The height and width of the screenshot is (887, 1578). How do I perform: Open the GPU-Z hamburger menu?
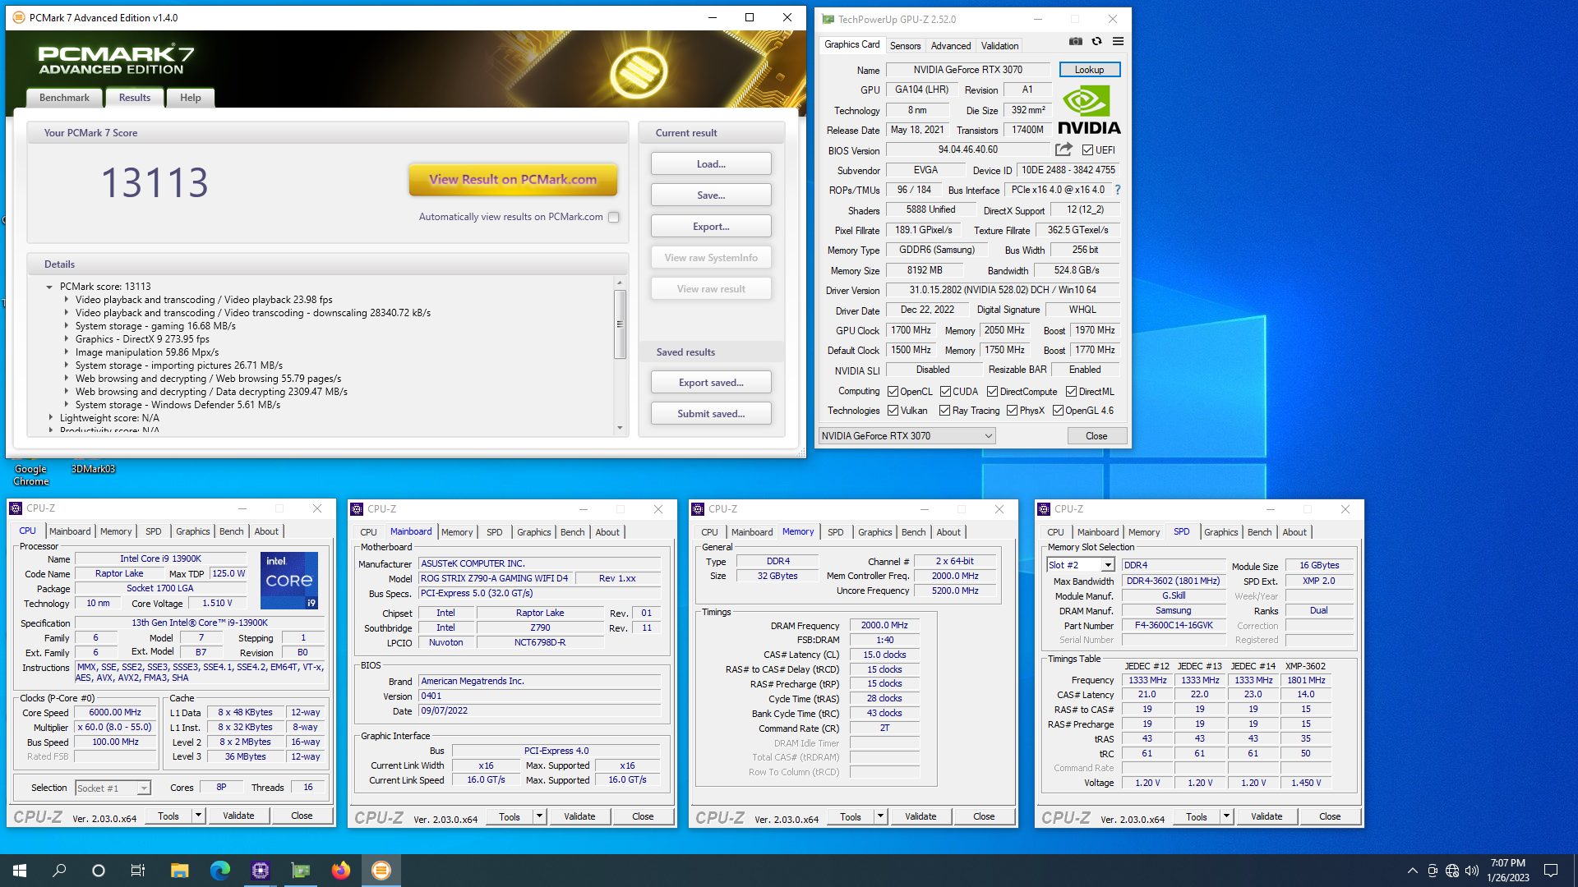point(1118,41)
